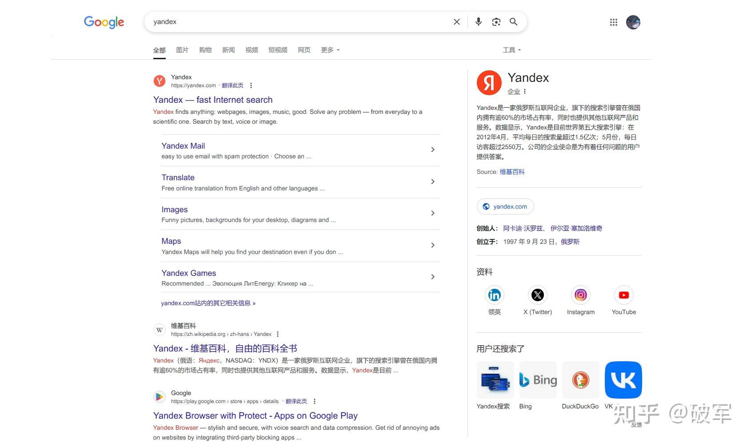Switch to the 短视频 tab

278,50
